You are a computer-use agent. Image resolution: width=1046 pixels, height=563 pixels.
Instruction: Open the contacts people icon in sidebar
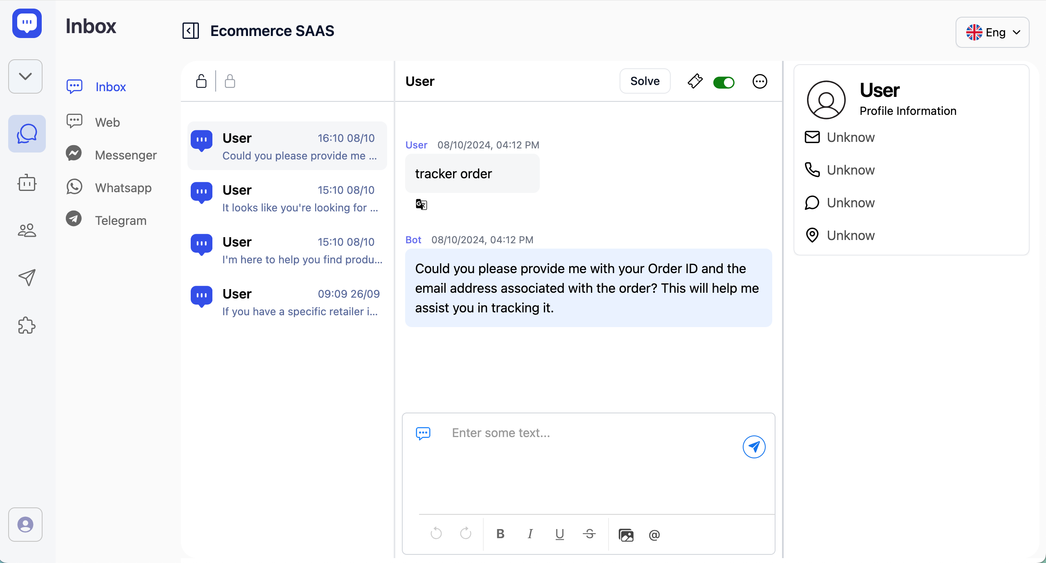pos(27,231)
